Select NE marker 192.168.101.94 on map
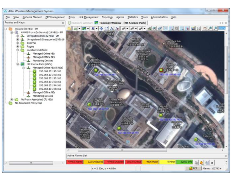 point(89,104)
